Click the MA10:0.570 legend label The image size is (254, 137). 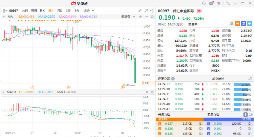pyautogui.click(x=47, y=17)
